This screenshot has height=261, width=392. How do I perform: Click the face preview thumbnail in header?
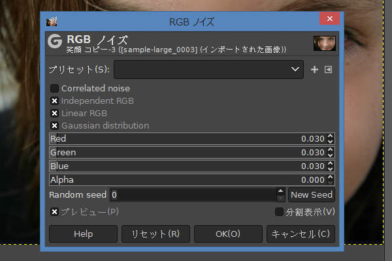(x=325, y=44)
